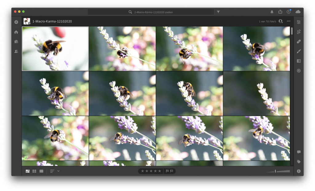This screenshot has height=191, width=315.
Task: Open the cloud sync status icon
Action: [298, 12]
